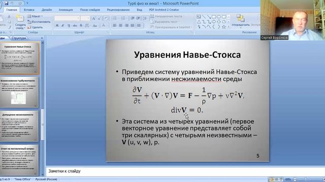Open the Line Spacing dropdown
Image resolution: width=325 pixels, height=182 pixels.
point(145,18)
